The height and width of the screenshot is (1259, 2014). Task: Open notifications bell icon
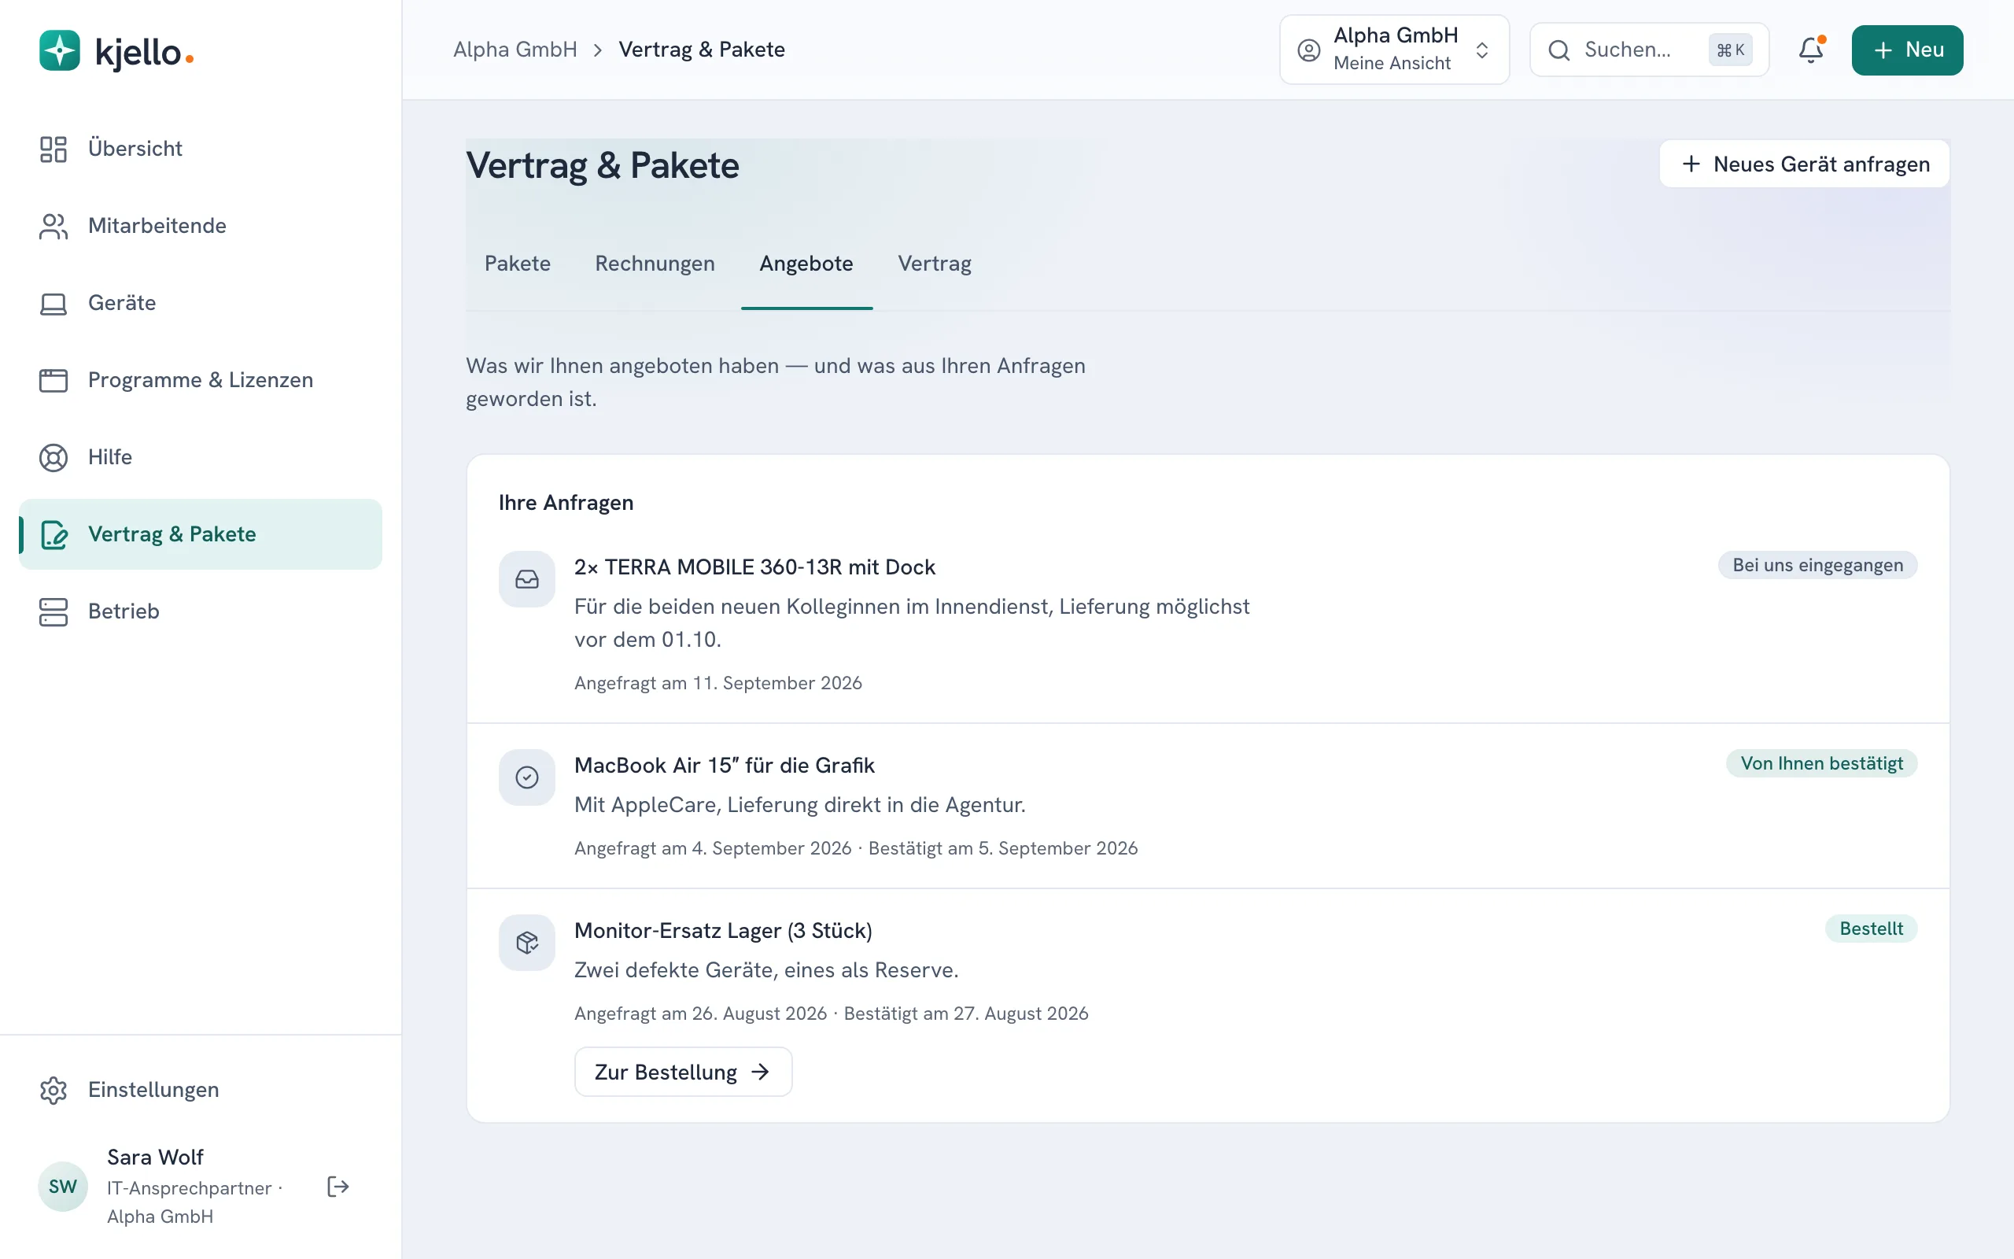(1811, 50)
